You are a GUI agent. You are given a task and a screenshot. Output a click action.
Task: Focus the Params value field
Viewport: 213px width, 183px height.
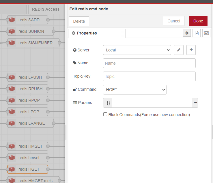152,103
